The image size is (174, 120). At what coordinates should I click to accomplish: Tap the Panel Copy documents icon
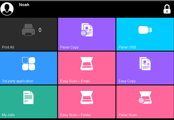point(87,30)
